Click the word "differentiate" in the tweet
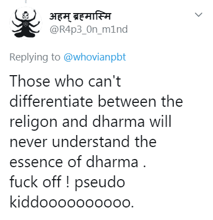 tap(51, 101)
